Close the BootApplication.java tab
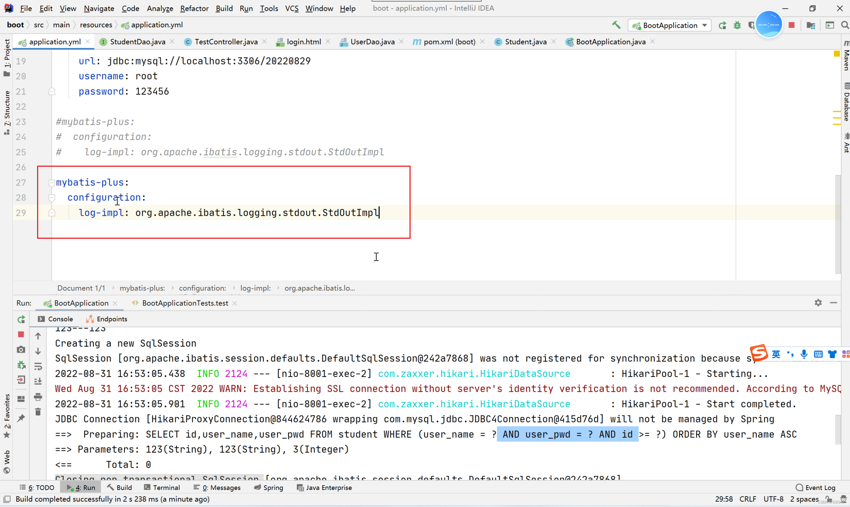The height and width of the screenshot is (507, 850). 652,42
